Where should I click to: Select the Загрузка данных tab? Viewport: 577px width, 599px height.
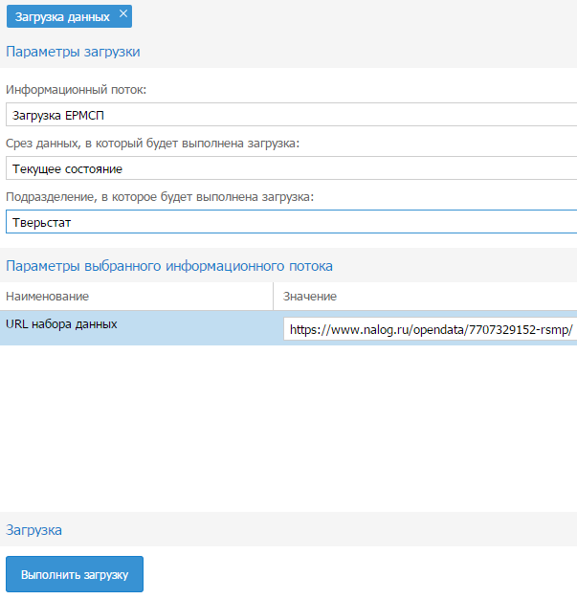[62, 17]
